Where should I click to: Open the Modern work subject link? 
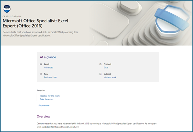point(110,77)
